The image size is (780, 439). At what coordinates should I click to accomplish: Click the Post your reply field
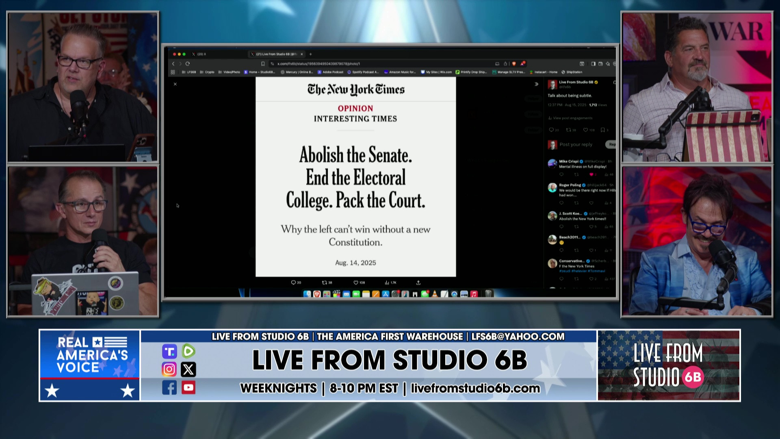[x=576, y=145]
